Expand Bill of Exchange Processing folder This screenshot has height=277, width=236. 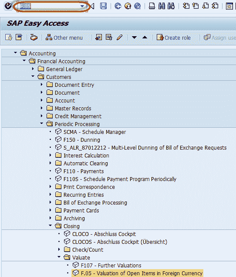coord(50,202)
